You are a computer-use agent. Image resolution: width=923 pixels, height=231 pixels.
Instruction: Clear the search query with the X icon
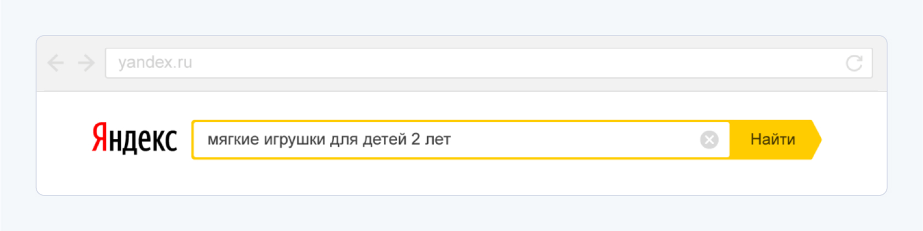click(709, 140)
